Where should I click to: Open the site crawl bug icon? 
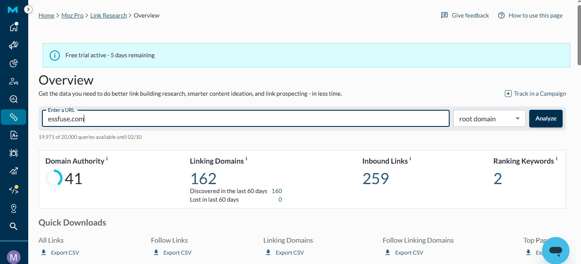pyautogui.click(x=14, y=153)
